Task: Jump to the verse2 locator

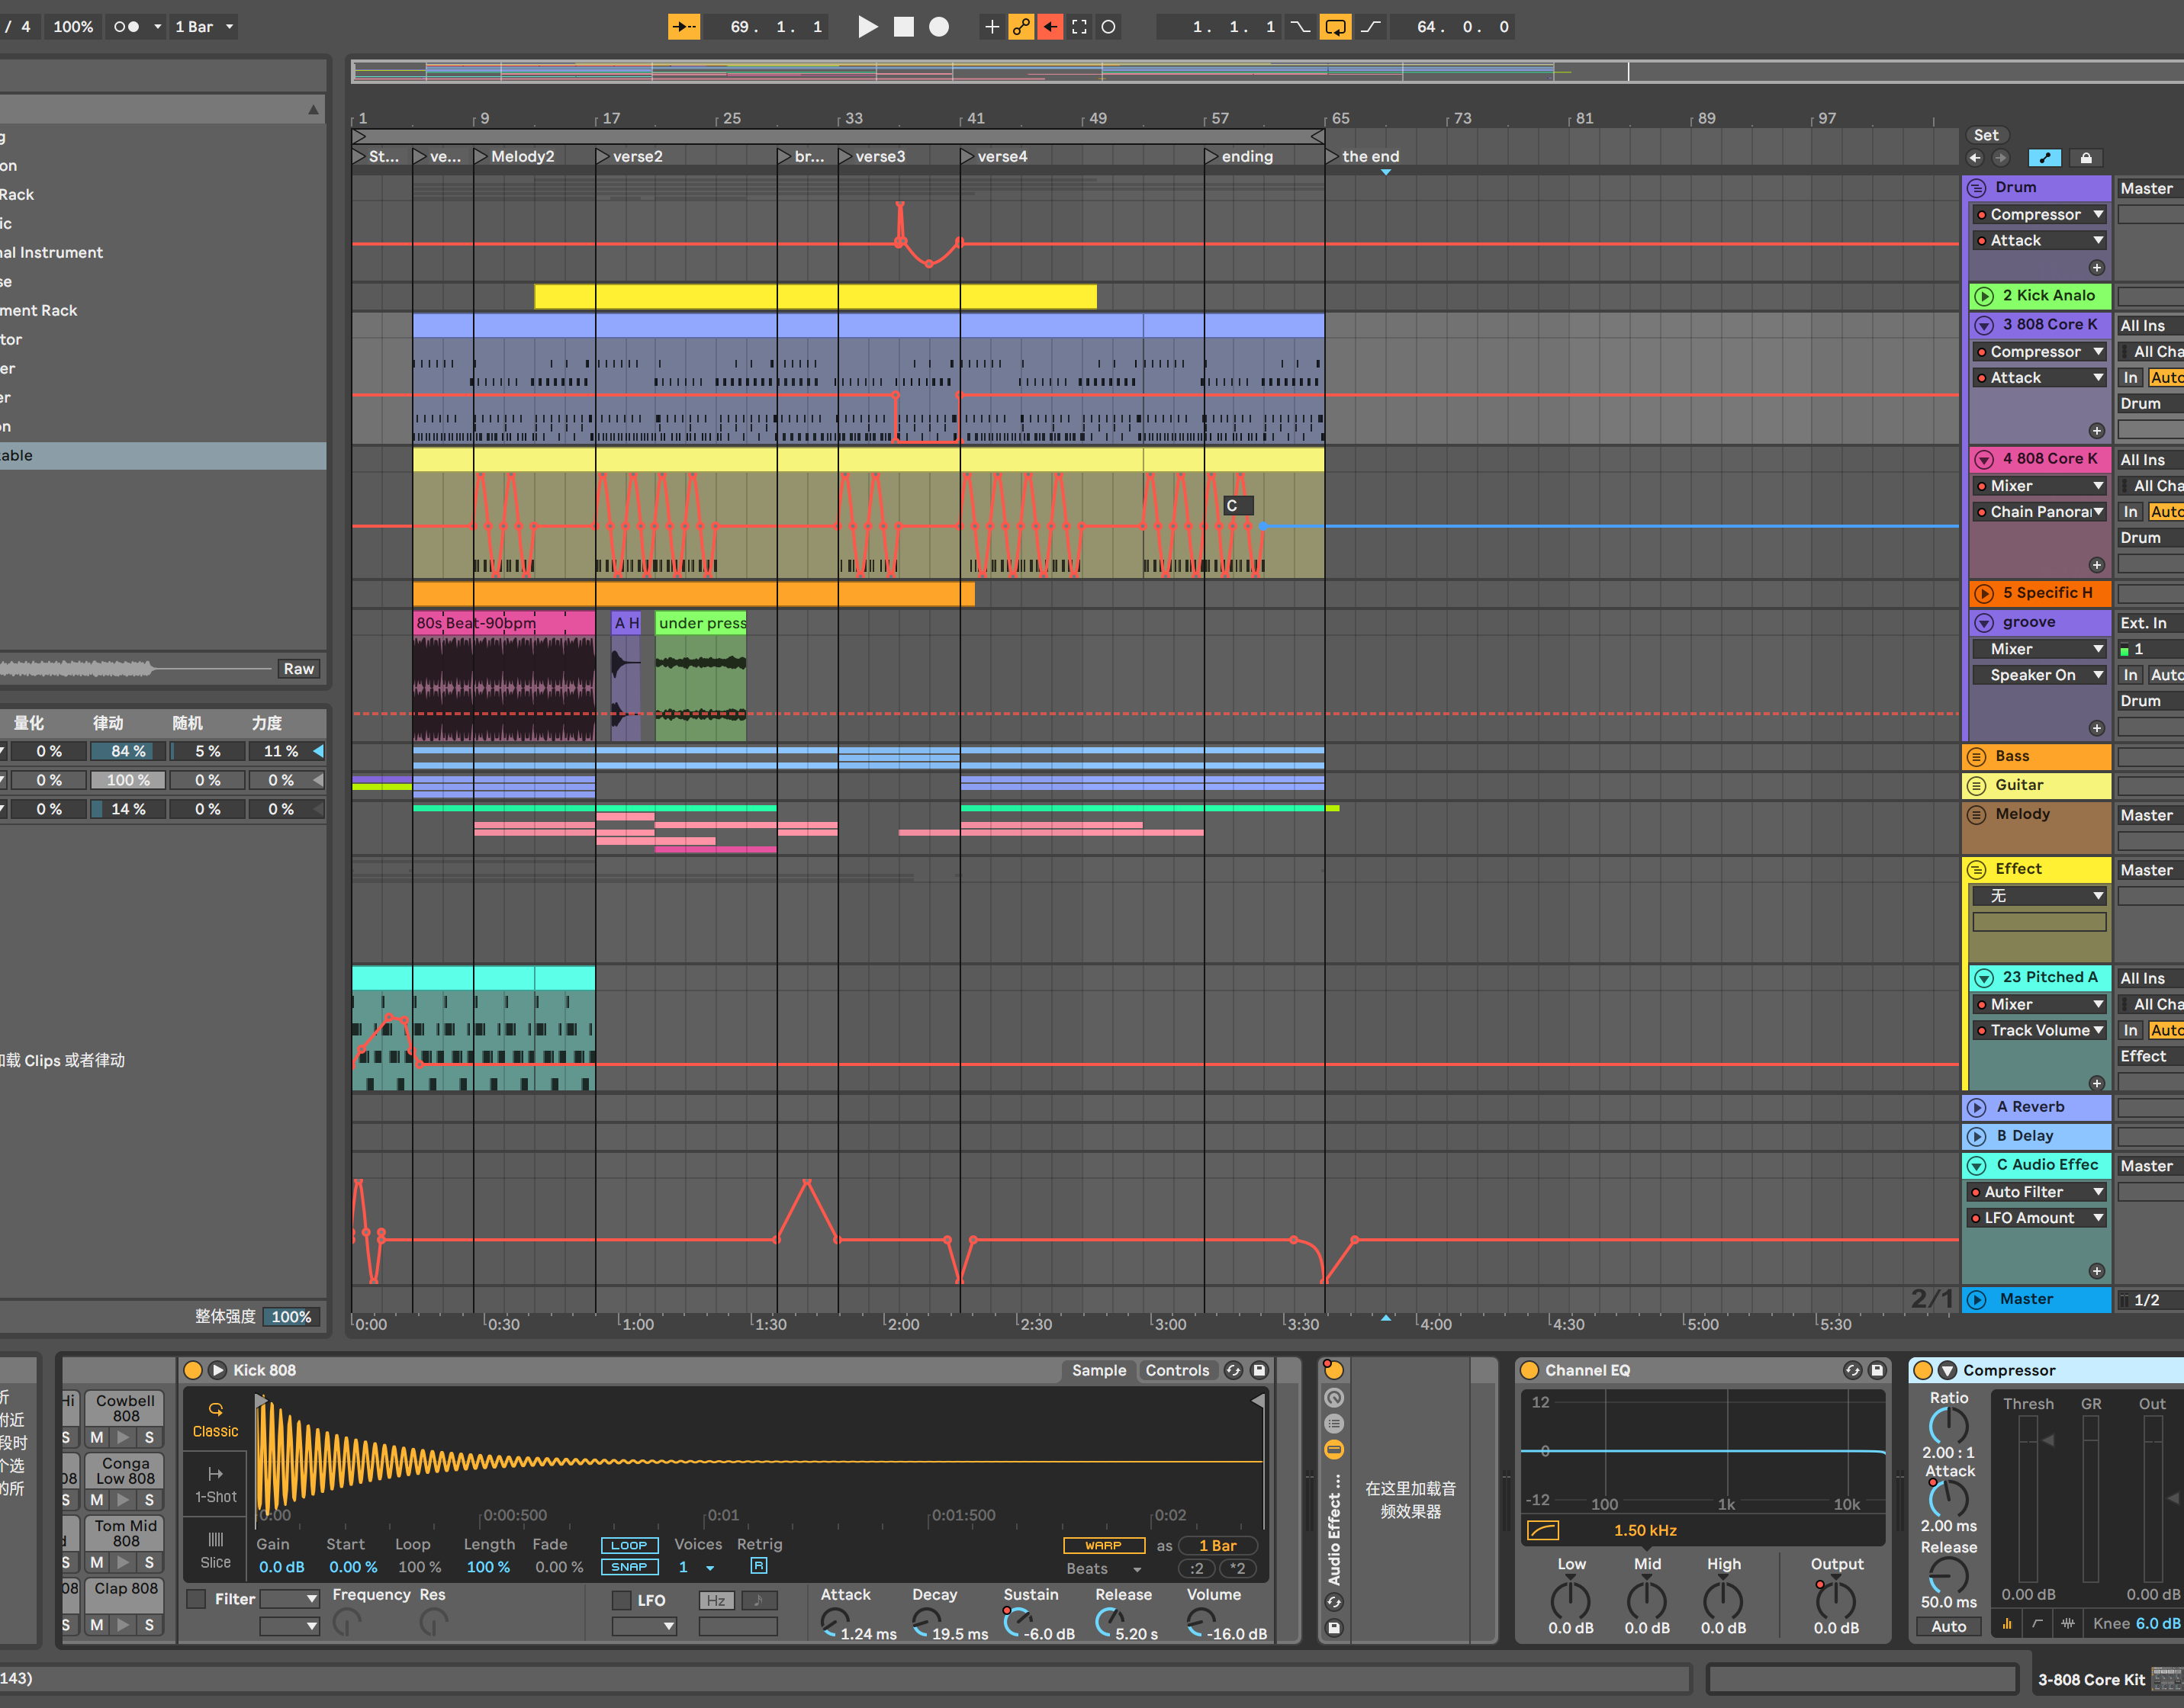Action: [629, 157]
